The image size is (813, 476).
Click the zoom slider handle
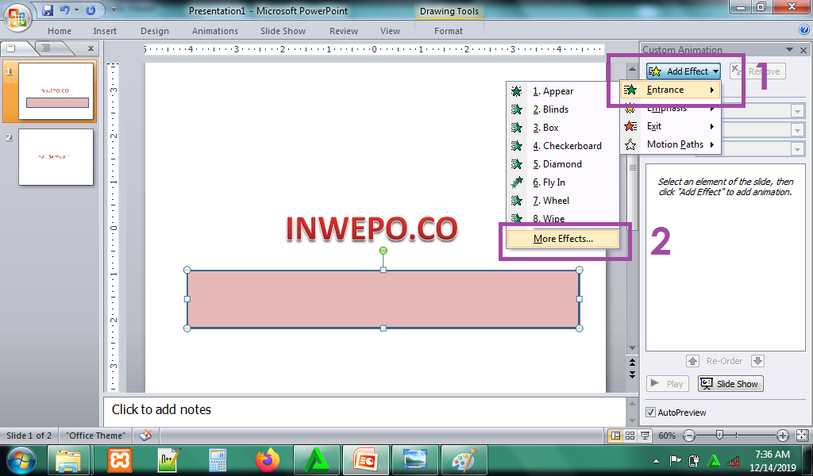click(719, 436)
